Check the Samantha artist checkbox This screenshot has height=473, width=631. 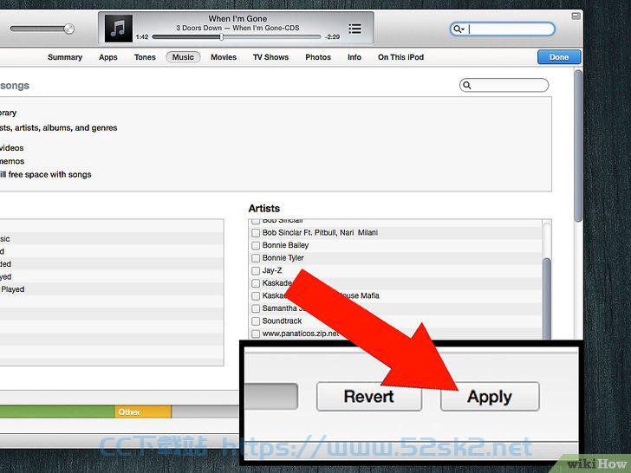[256, 308]
